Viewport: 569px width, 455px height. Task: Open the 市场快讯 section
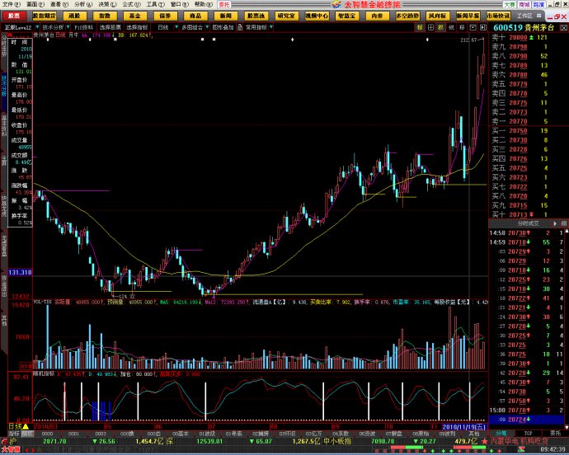click(498, 16)
